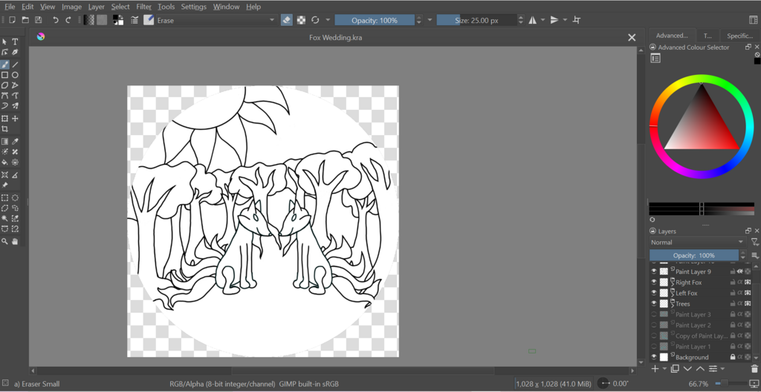Click horizontal mirror tool icon
This screenshot has height=392, width=761.
(x=532, y=20)
